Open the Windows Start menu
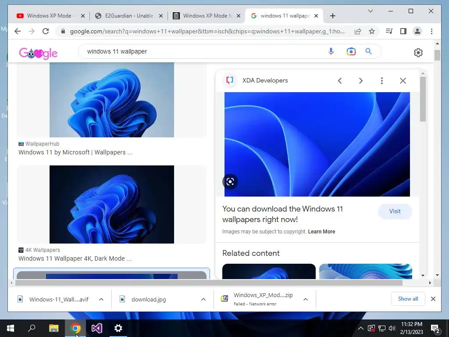449x337 pixels. [11, 328]
